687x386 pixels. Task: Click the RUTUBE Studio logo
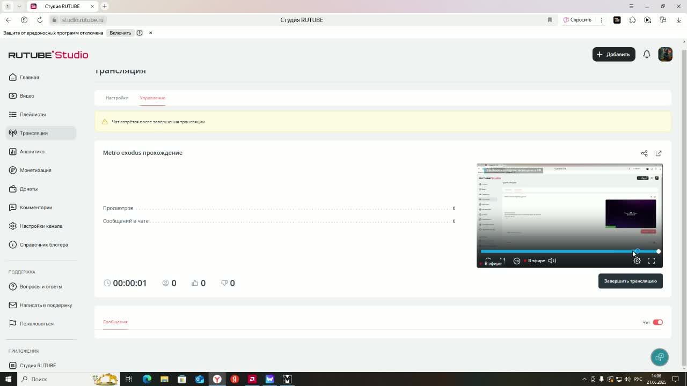point(48,55)
